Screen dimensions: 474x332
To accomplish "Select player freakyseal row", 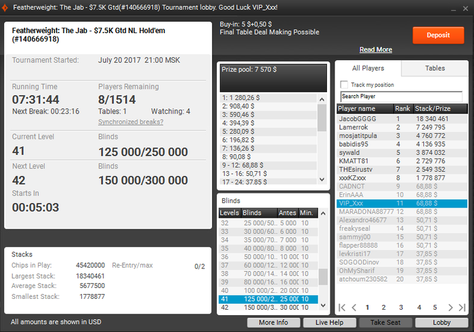I will 402,229.
